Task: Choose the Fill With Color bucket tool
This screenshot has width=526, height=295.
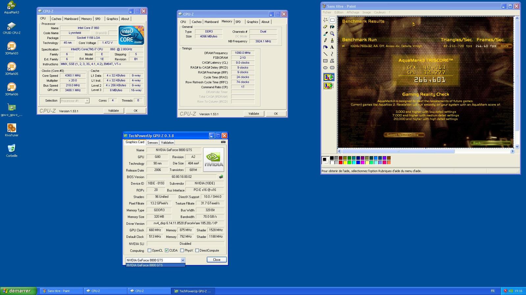Action: click(332, 27)
